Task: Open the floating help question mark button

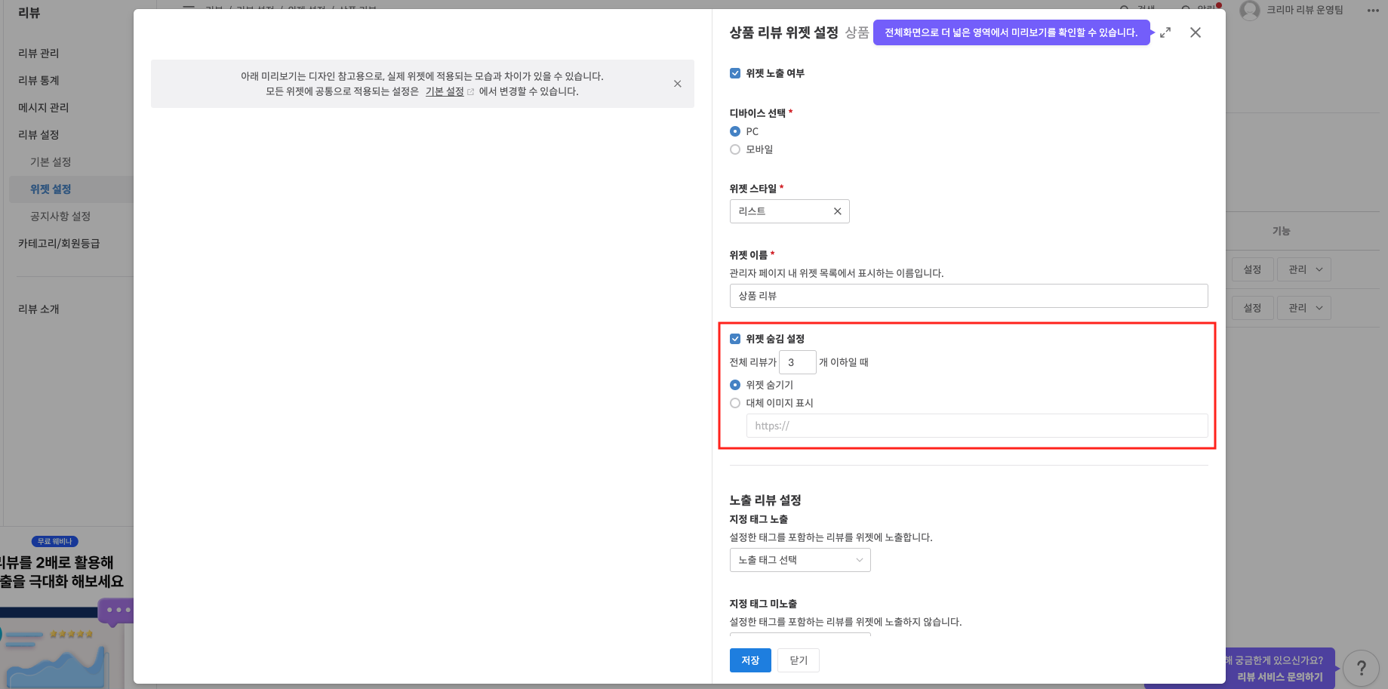Action: [1361, 667]
